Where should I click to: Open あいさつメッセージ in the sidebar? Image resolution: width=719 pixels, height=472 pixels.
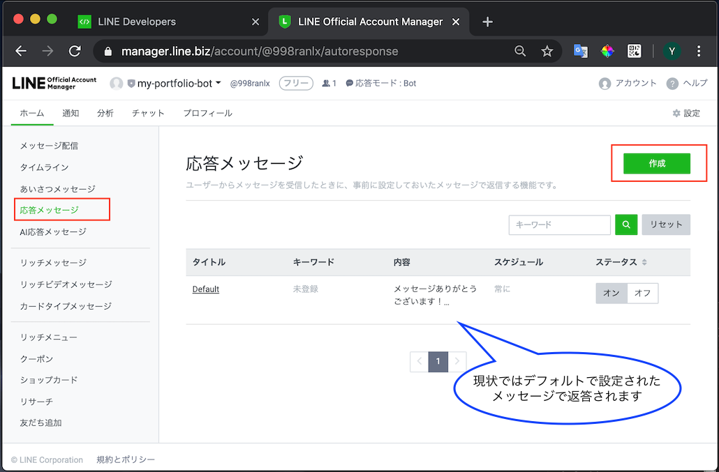click(58, 189)
